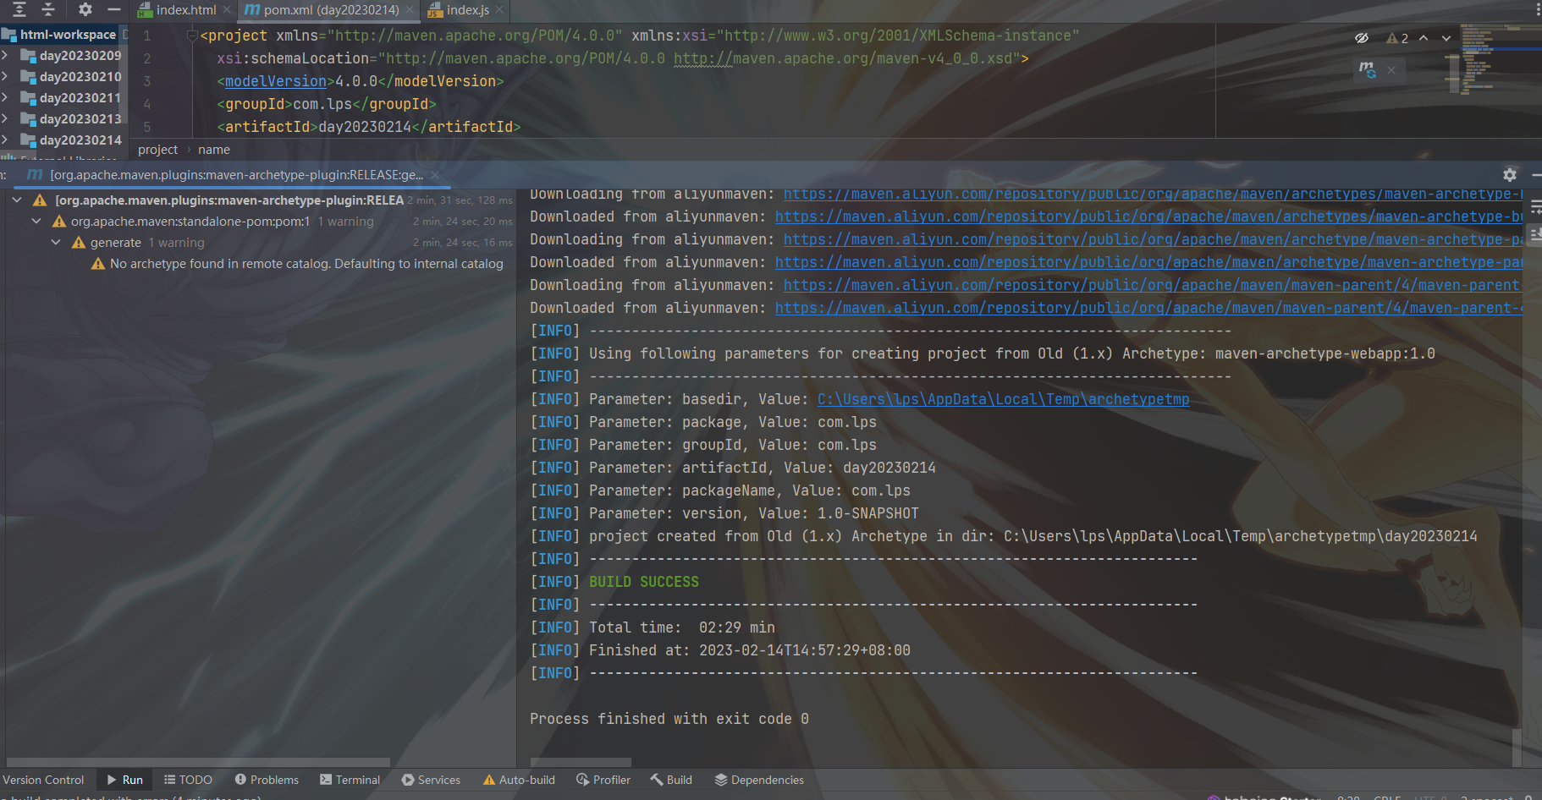Expand the day20230213 folder

click(5, 119)
